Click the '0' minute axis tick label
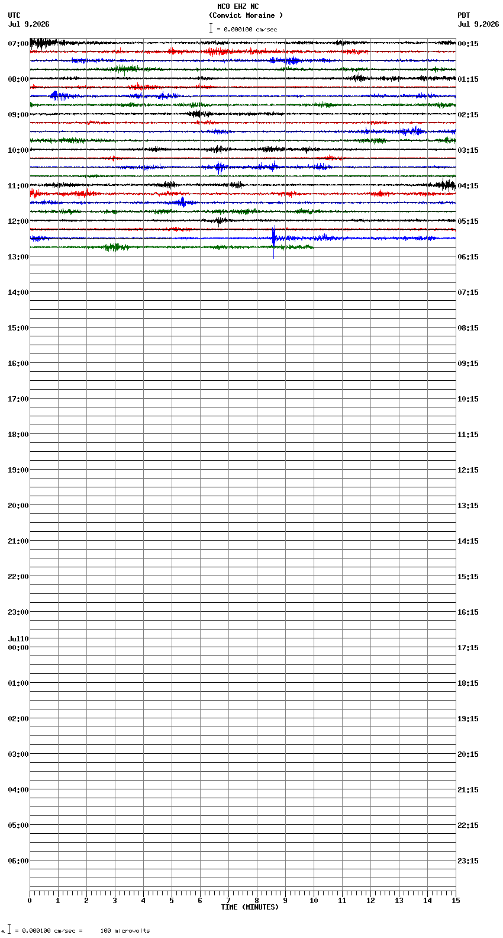Viewport: 503px width, 938px height. [x=30, y=901]
